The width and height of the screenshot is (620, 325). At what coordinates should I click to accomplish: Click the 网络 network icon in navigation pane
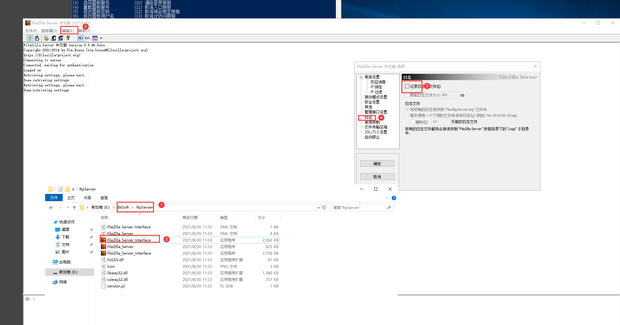(55, 282)
